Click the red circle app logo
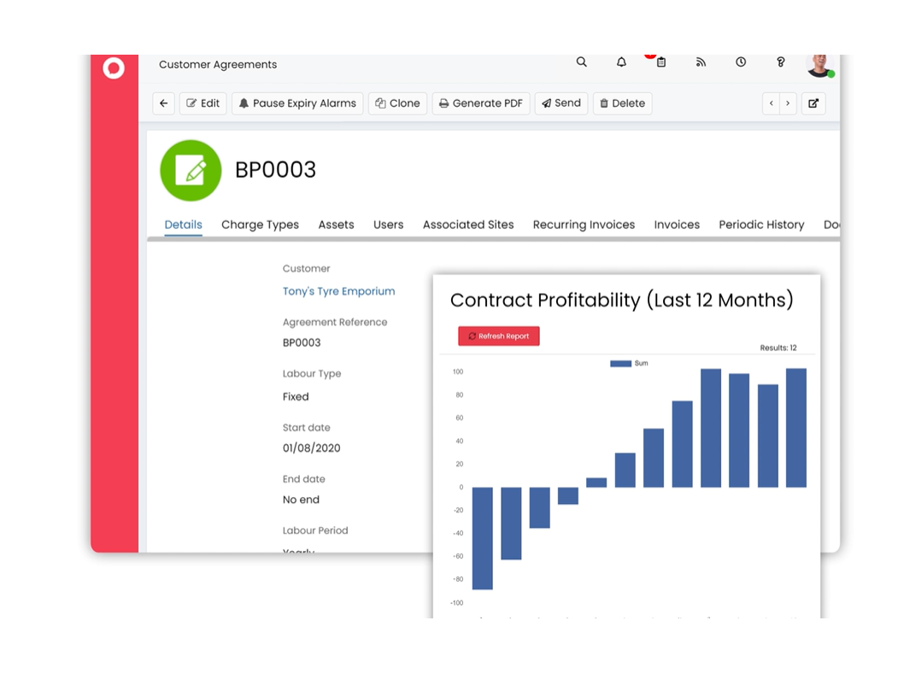The image size is (898, 685). (114, 68)
